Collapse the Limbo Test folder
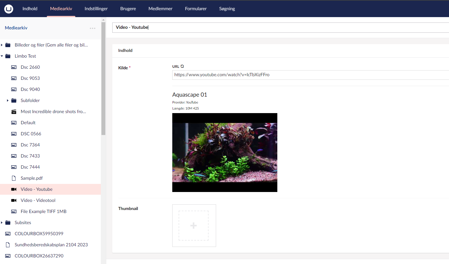The image size is (449, 264). pyautogui.click(x=2, y=56)
